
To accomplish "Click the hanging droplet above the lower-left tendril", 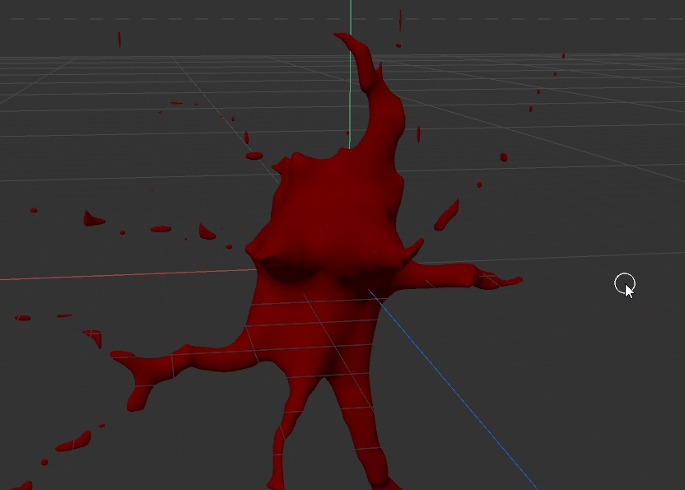I will 94,337.
